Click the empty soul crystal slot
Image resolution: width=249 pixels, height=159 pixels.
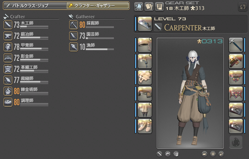(236, 142)
